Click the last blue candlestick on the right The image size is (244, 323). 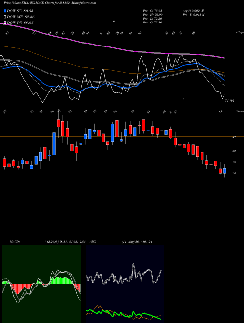224,171
